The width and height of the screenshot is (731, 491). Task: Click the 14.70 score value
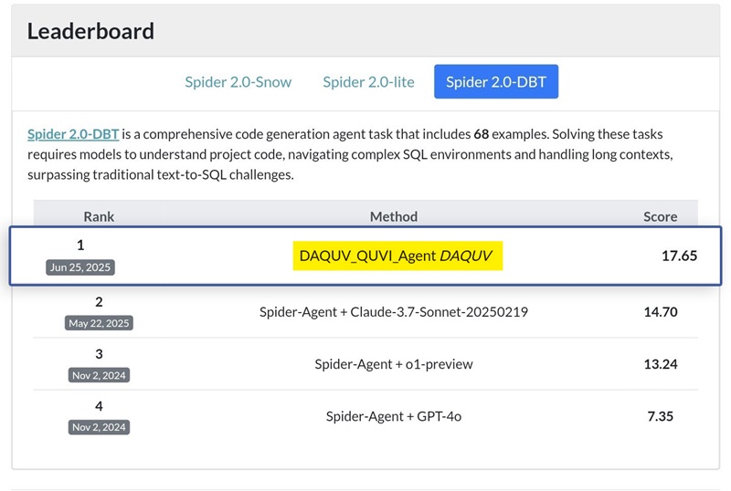pos(660,312)
